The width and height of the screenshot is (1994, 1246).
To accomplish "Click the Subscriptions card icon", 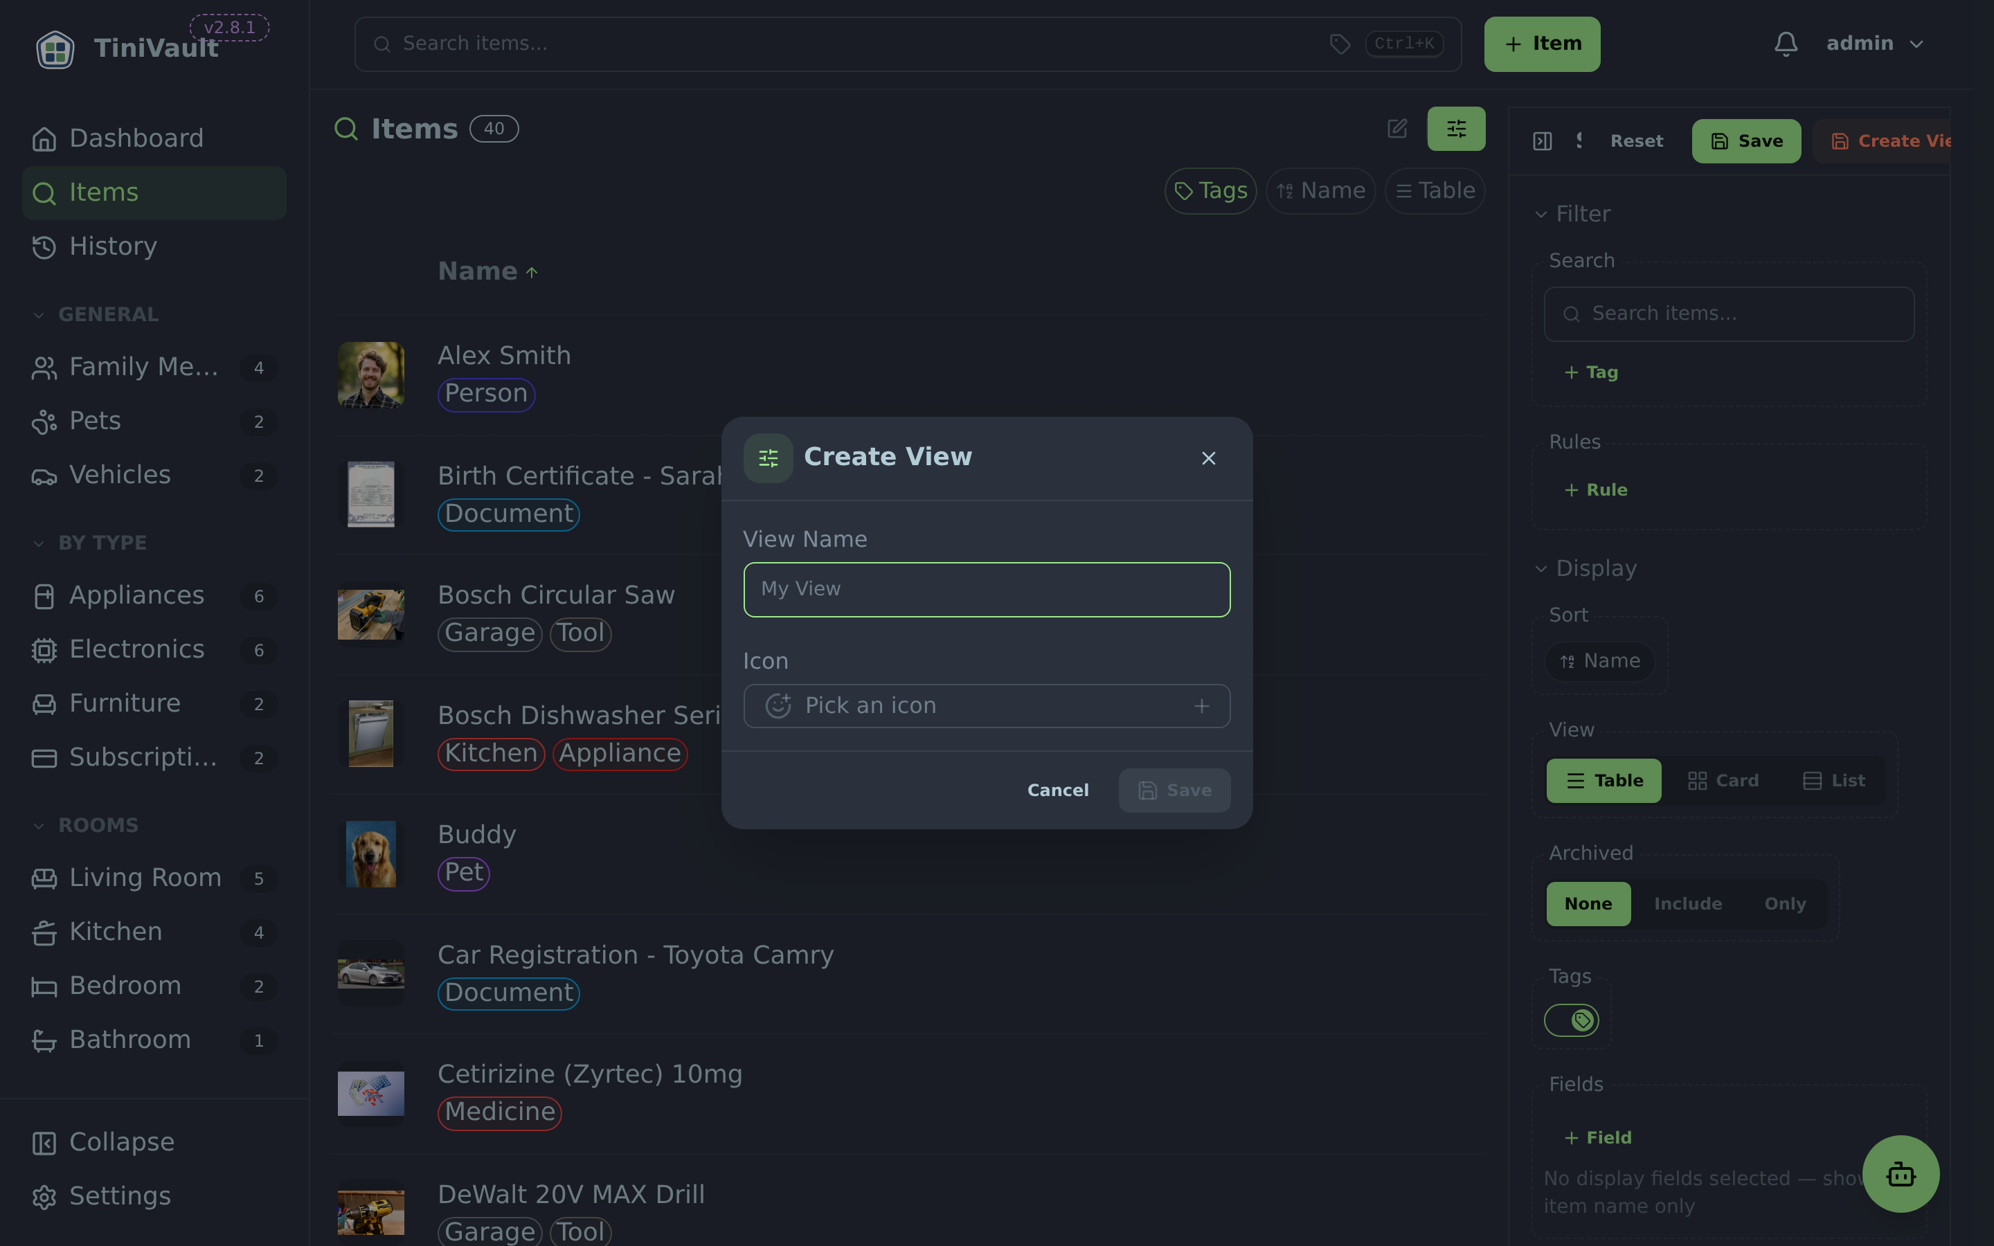I will pos(44,758).
